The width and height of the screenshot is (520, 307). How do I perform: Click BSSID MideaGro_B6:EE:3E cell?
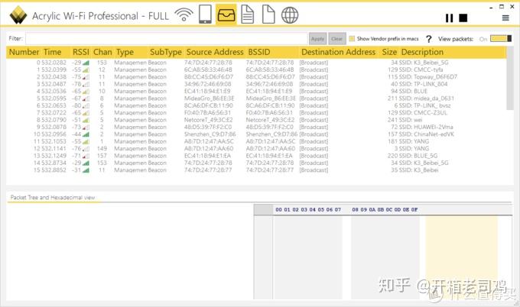click(x=270, y=99)
